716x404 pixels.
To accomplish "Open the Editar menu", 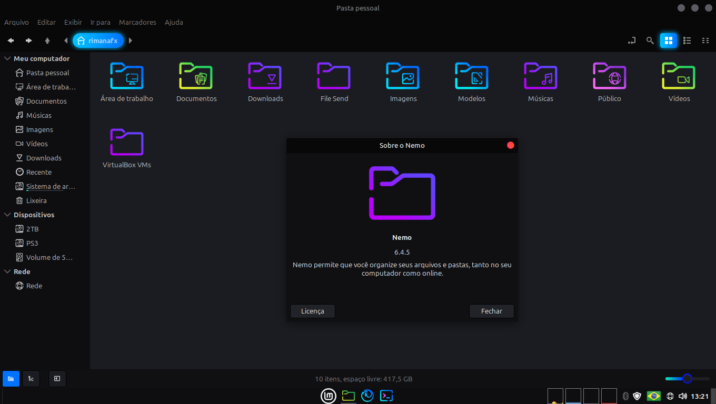I will [x=46, y=23].
